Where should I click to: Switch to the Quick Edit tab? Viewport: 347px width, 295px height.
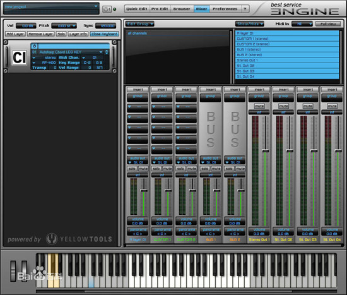[136, 9]
